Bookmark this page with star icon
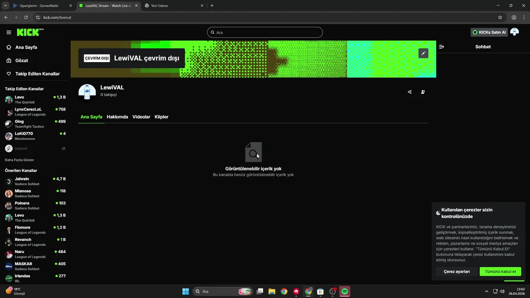530x298 pixels. (500, 17)
